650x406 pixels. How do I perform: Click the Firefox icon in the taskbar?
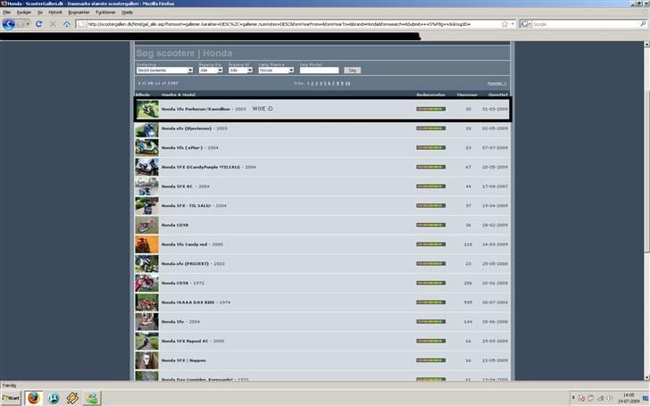point(34,398)
